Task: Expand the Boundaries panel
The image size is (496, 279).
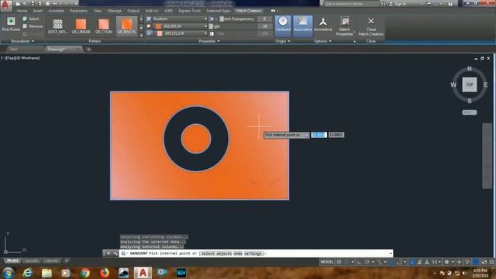Action: point(22,41)
